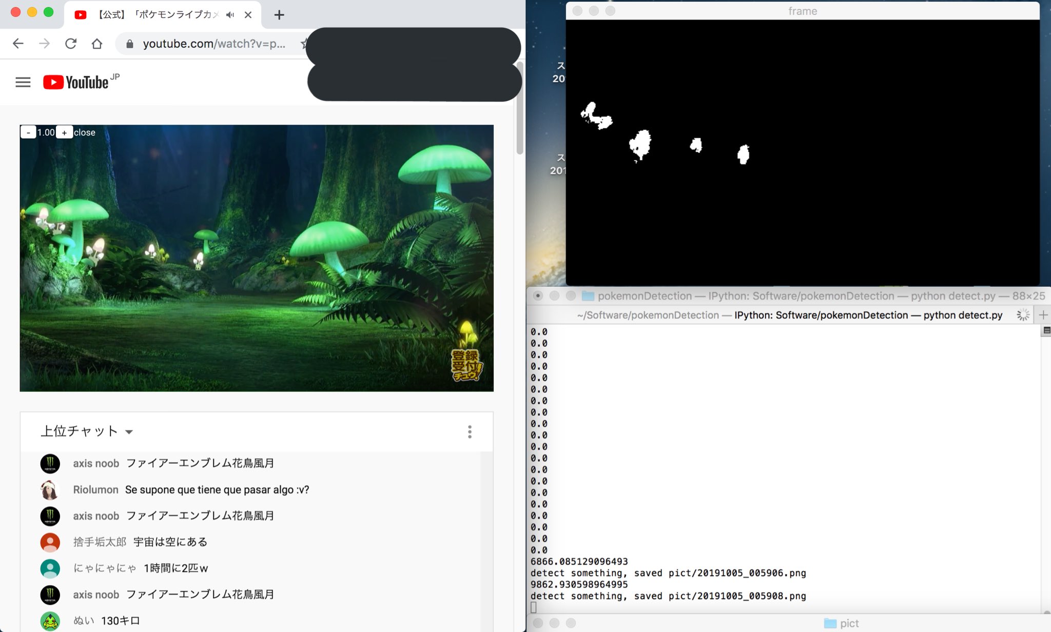The height and width of the screenshot is (632, 1051).
Task: Select message 'Se supone que tiene que pasar algo :v?'
Action: point(217,490)
